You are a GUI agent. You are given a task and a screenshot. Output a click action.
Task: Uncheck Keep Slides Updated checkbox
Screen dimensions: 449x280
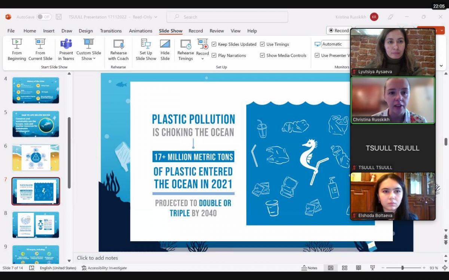[x=214, y=44]
